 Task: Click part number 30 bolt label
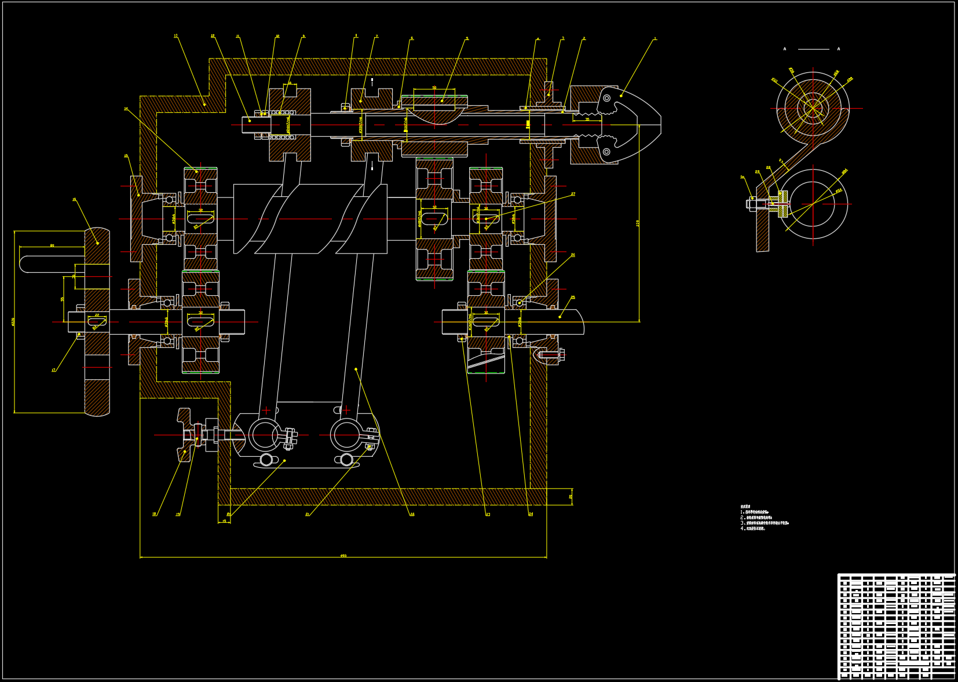pyautogui.click(x=743, y=177)
